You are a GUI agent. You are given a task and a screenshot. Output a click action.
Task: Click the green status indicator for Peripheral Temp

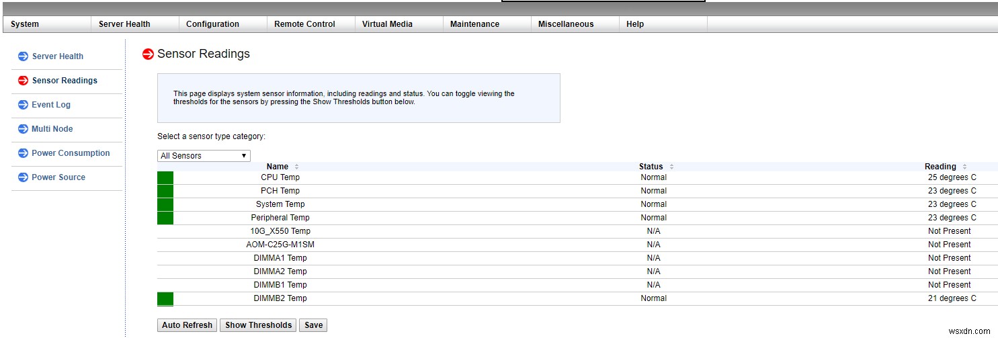click(165, 218)
